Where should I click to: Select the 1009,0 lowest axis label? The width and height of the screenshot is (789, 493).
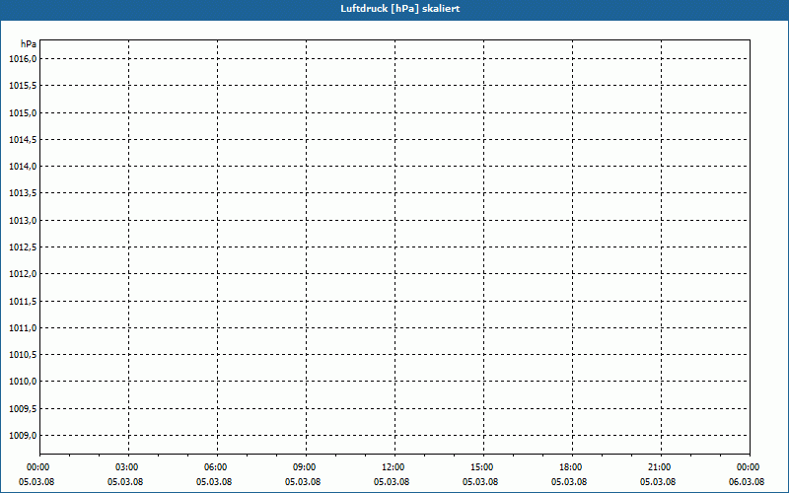pos(23,435)
